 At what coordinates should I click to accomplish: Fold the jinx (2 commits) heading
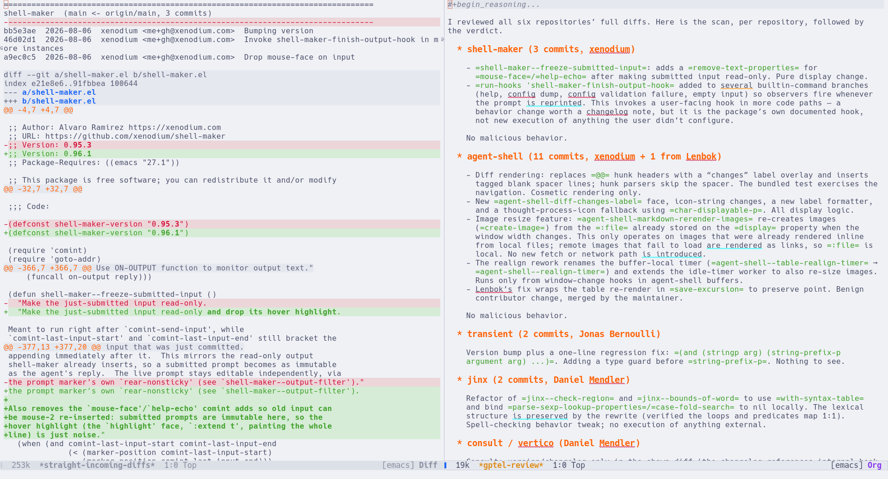(543, 380)
